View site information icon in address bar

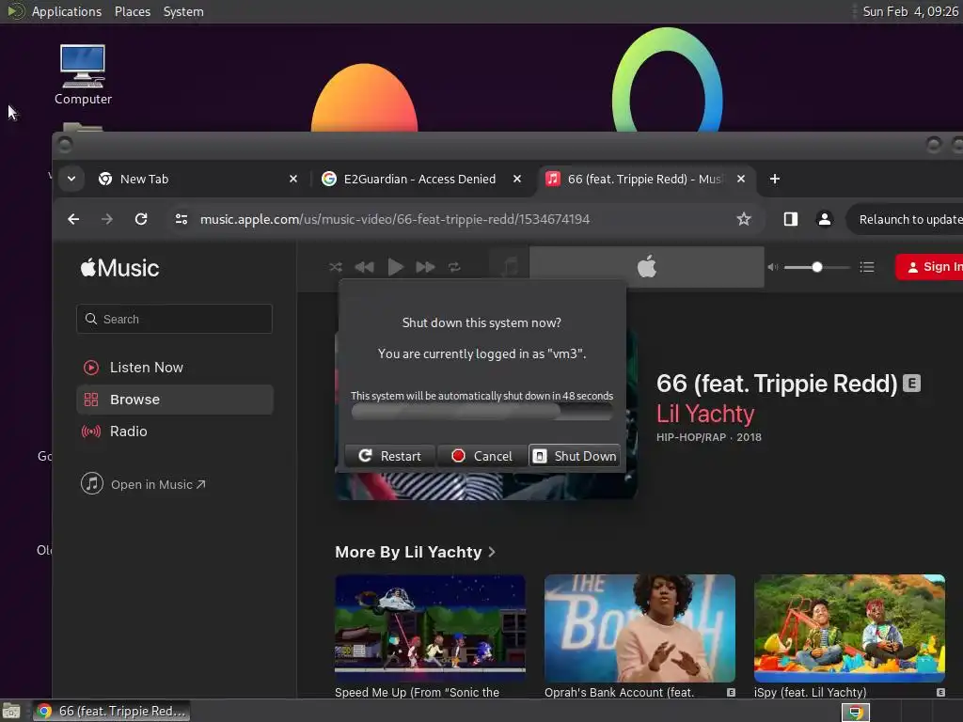(x=182, y=219)
